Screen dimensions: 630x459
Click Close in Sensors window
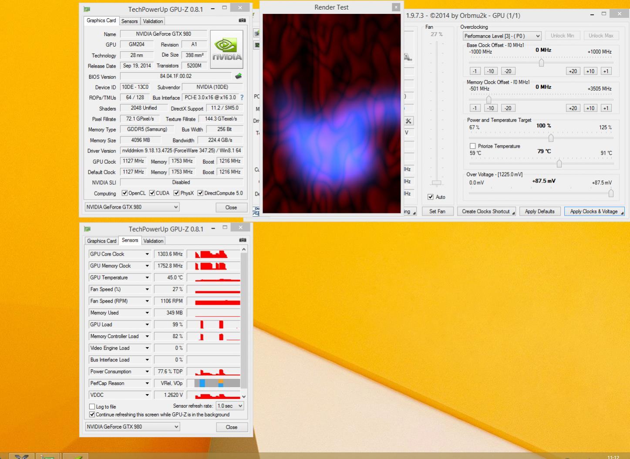pos(232,427)
